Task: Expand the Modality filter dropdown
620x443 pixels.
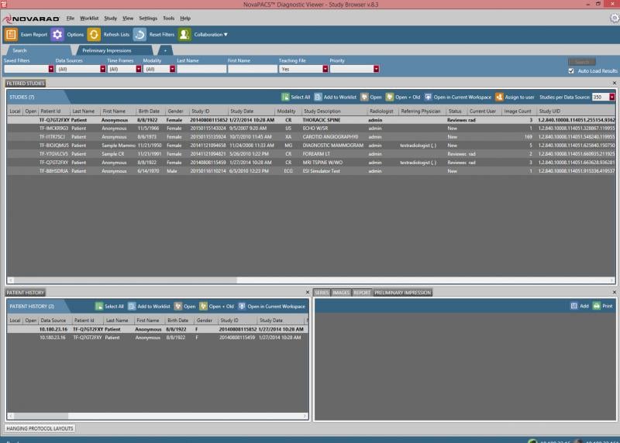Action: point(173,69)
